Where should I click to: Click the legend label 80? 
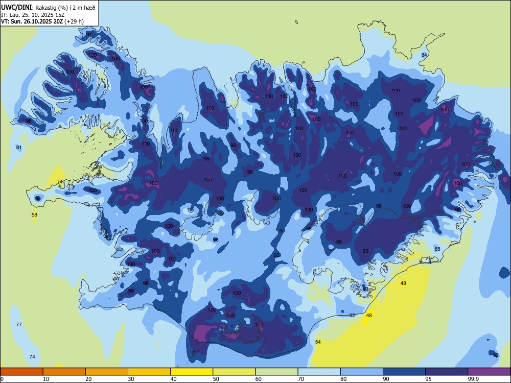343,379
